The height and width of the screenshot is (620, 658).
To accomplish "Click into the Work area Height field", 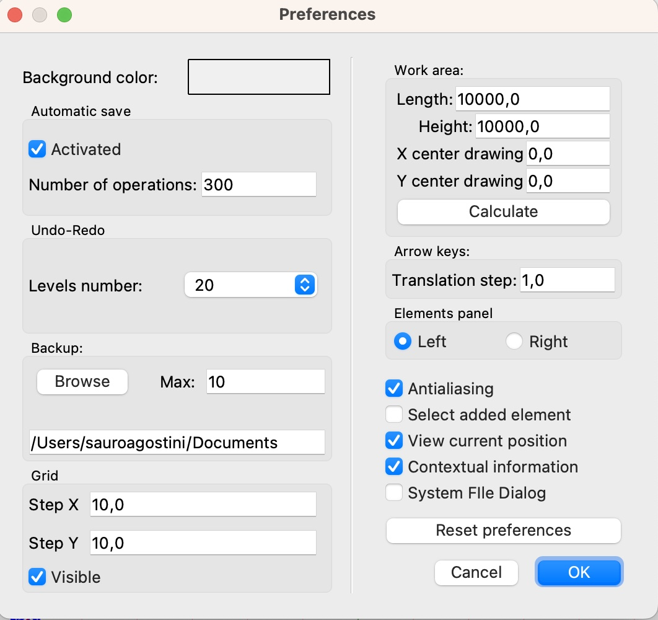I will (x=542, y=126).
